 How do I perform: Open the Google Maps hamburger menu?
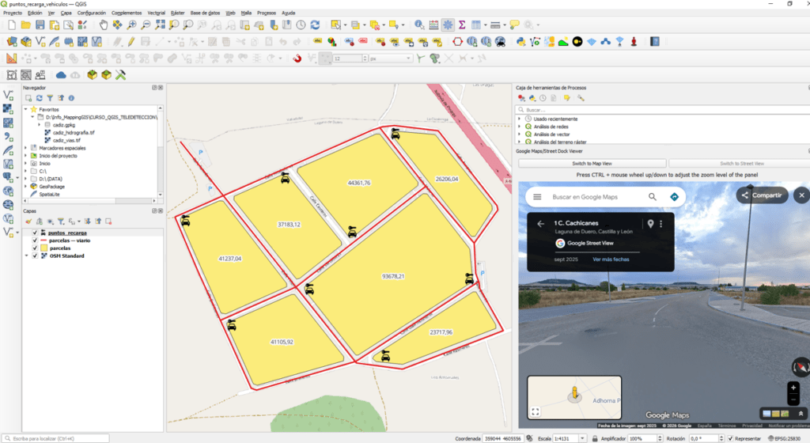pyautogui.click(x=537, y=197)
